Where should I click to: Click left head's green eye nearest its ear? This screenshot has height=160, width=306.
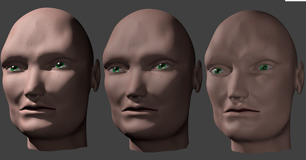(x=61, y=65)
